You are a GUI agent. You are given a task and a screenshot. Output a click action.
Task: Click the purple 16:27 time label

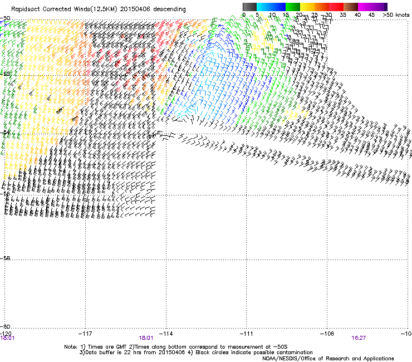click(359, 338)
